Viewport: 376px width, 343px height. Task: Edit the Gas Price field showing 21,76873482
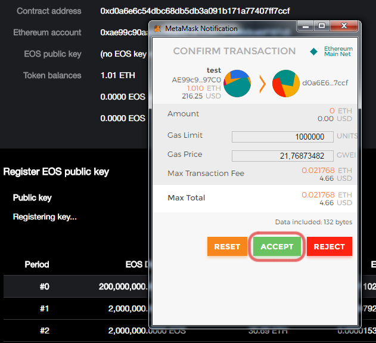click(282, 156)
